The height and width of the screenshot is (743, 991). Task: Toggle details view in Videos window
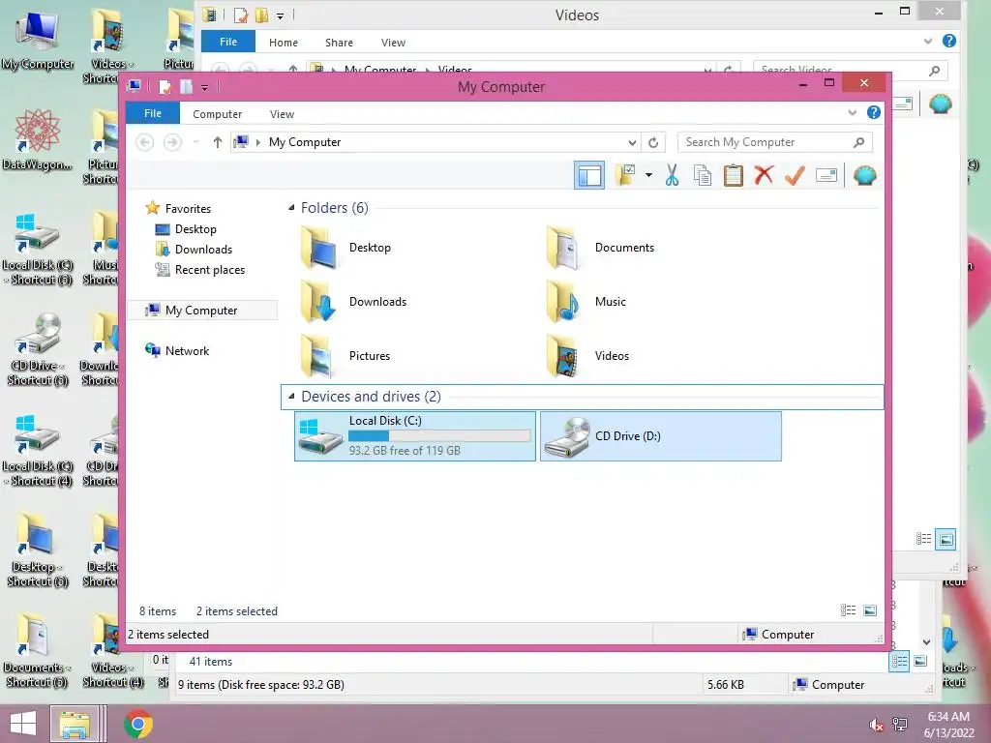tap(924, 539)
